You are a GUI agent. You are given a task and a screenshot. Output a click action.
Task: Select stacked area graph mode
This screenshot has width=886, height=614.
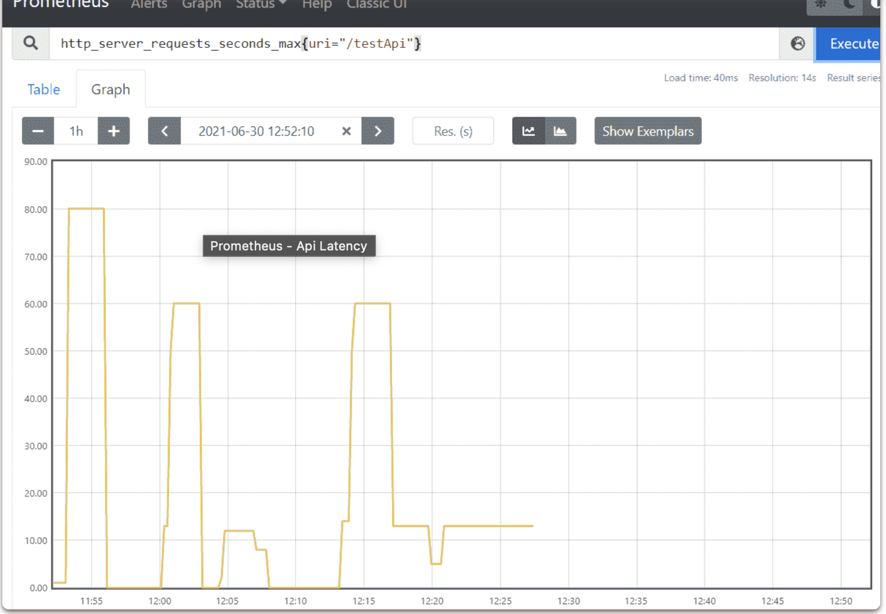click(560, 131)
